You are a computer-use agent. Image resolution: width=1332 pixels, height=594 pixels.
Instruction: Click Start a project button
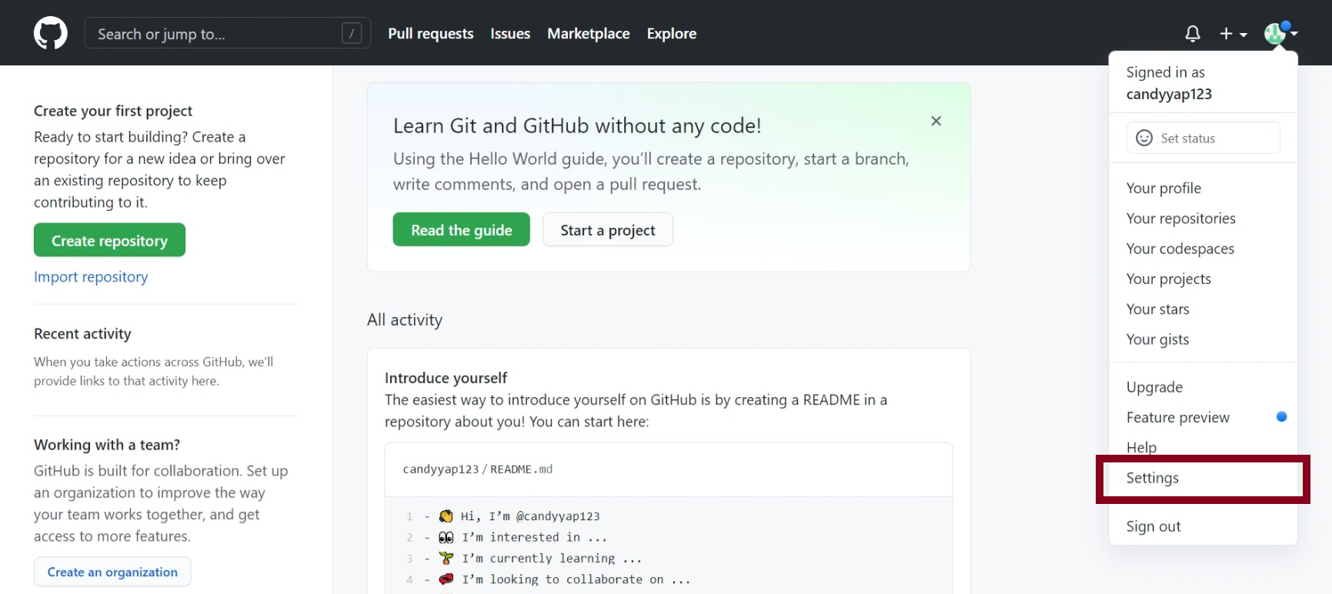click(x=608, y=229)
